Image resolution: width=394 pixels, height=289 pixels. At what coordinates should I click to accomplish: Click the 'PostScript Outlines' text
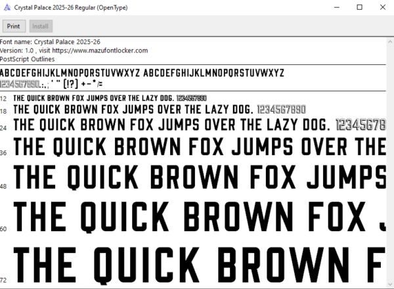[27, 59]
